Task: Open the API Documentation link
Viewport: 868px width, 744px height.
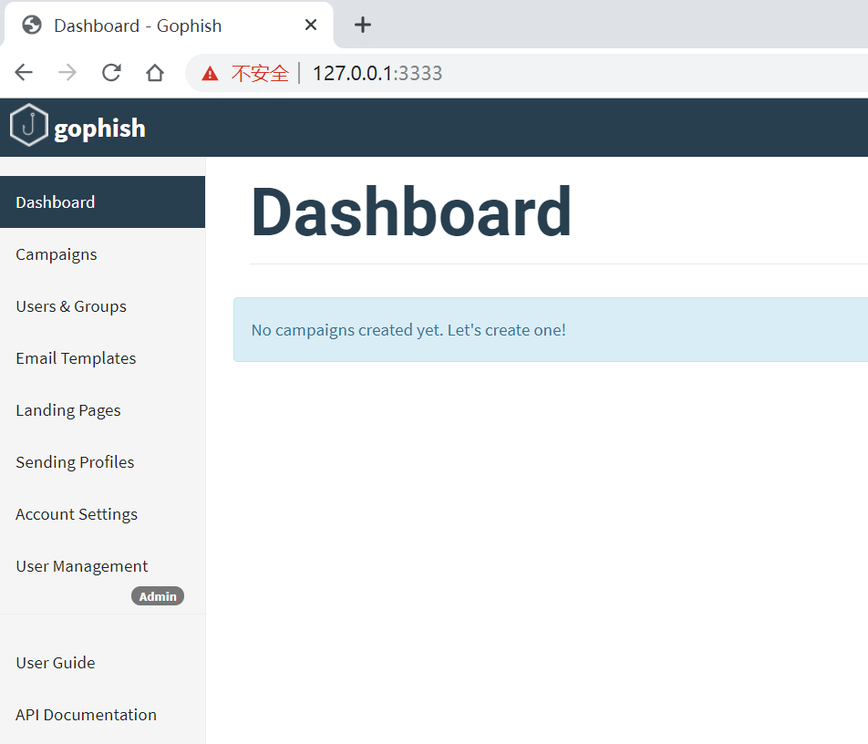Action: click(102, 715)
